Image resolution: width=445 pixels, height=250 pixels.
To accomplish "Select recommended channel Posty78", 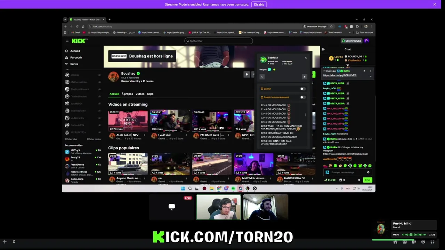I will 83,159.
